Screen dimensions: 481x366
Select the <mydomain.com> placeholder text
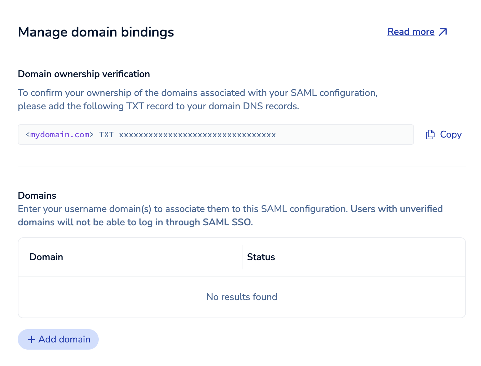(x=60, y=135)
